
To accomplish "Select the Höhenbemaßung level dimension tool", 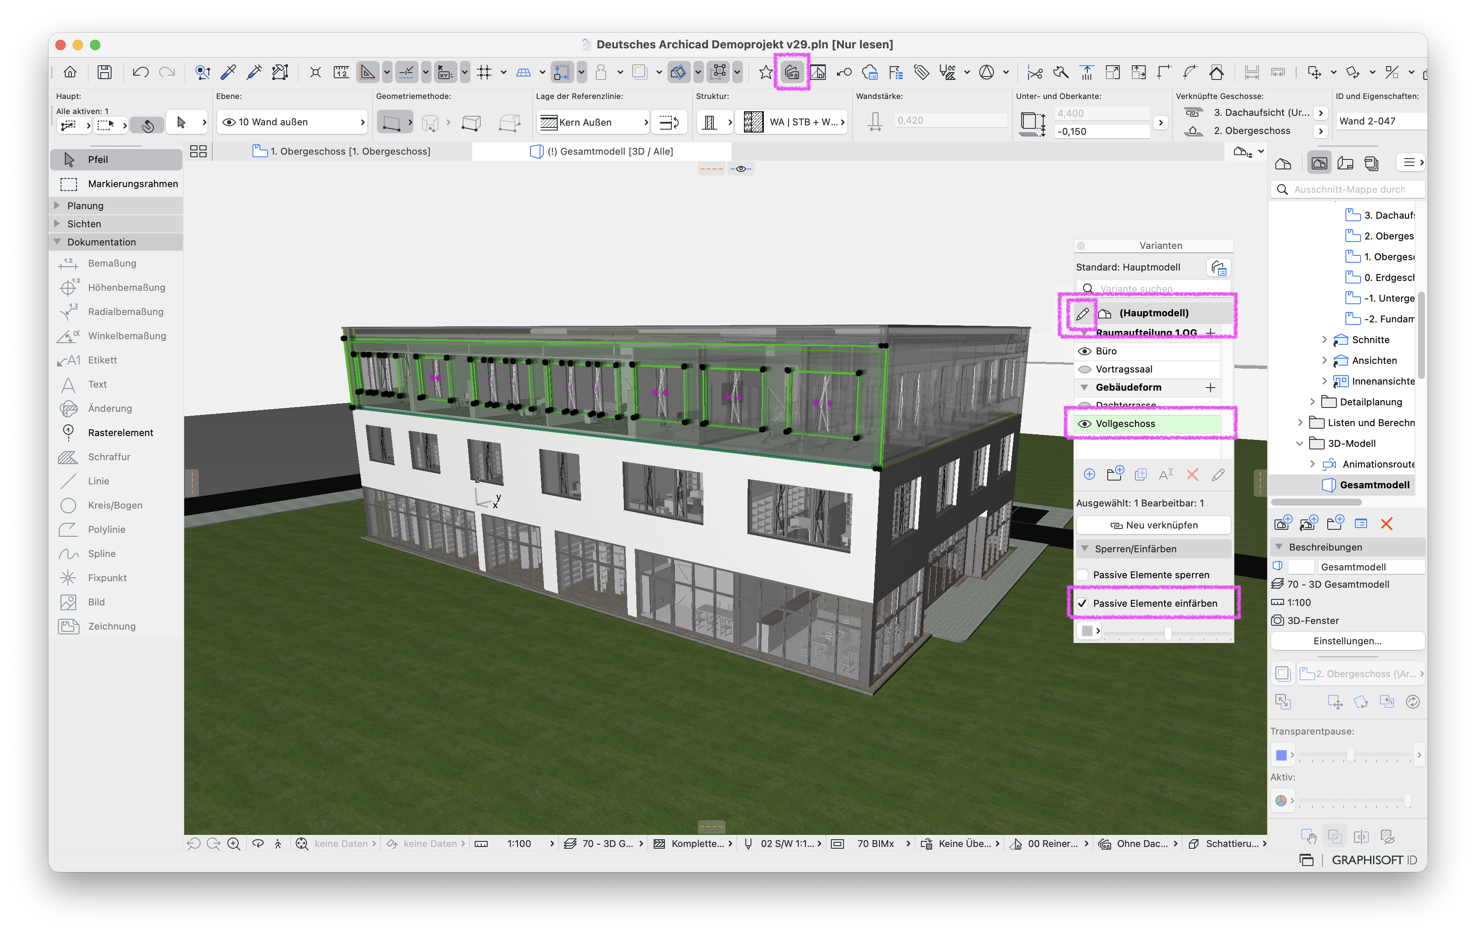I will [126, 287].
